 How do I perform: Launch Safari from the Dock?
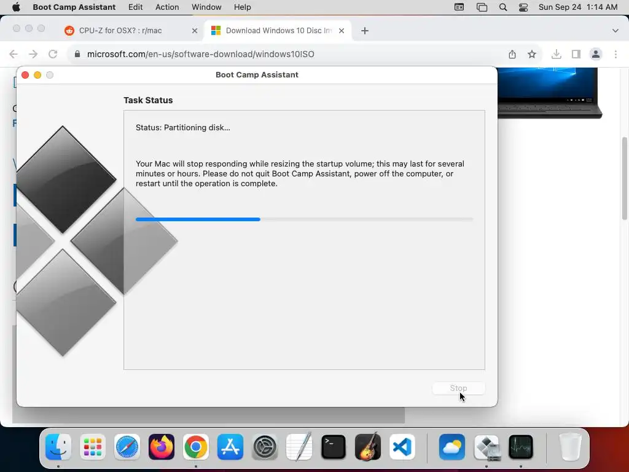127,447
